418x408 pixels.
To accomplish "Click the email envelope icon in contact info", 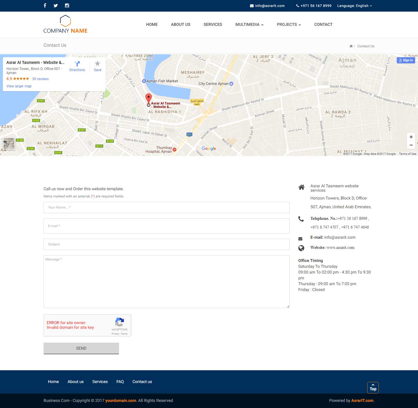I will (300, 239).
